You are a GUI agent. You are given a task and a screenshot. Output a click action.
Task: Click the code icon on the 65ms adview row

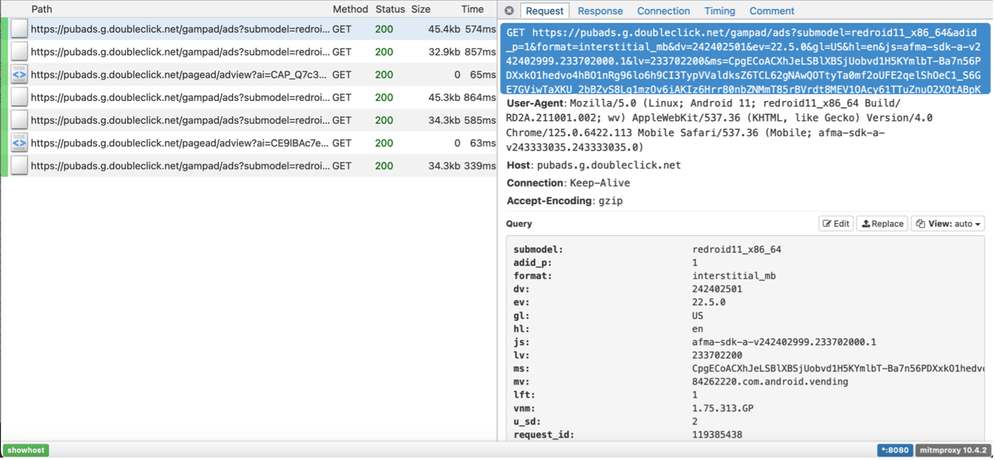pyautogui.click(x=20, y=74)
